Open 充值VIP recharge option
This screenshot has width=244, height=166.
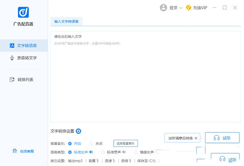(x=197, y=8)
